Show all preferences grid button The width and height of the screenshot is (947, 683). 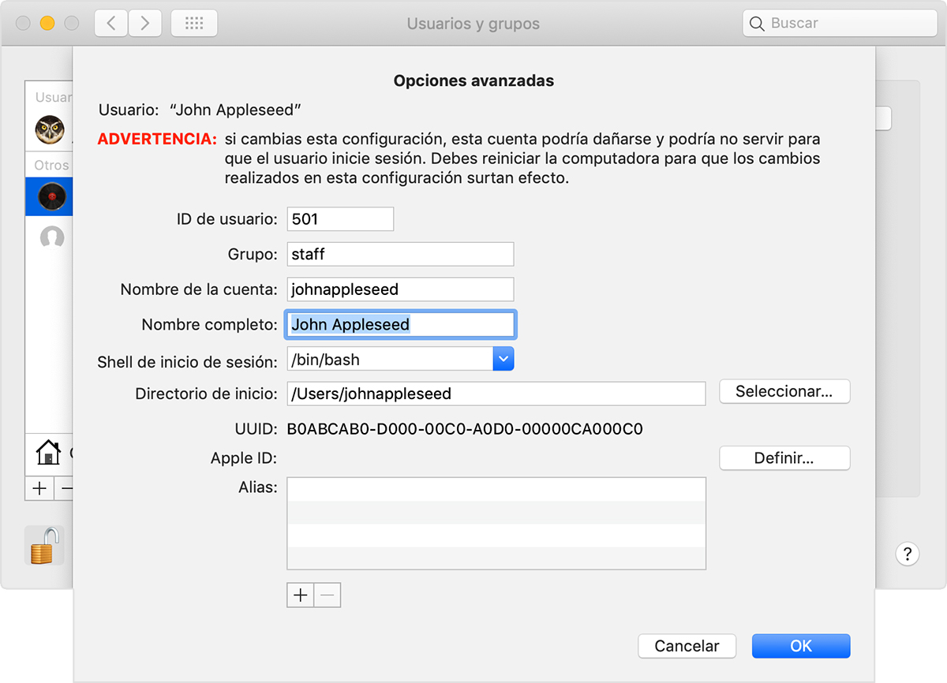[x=194, y=24]
